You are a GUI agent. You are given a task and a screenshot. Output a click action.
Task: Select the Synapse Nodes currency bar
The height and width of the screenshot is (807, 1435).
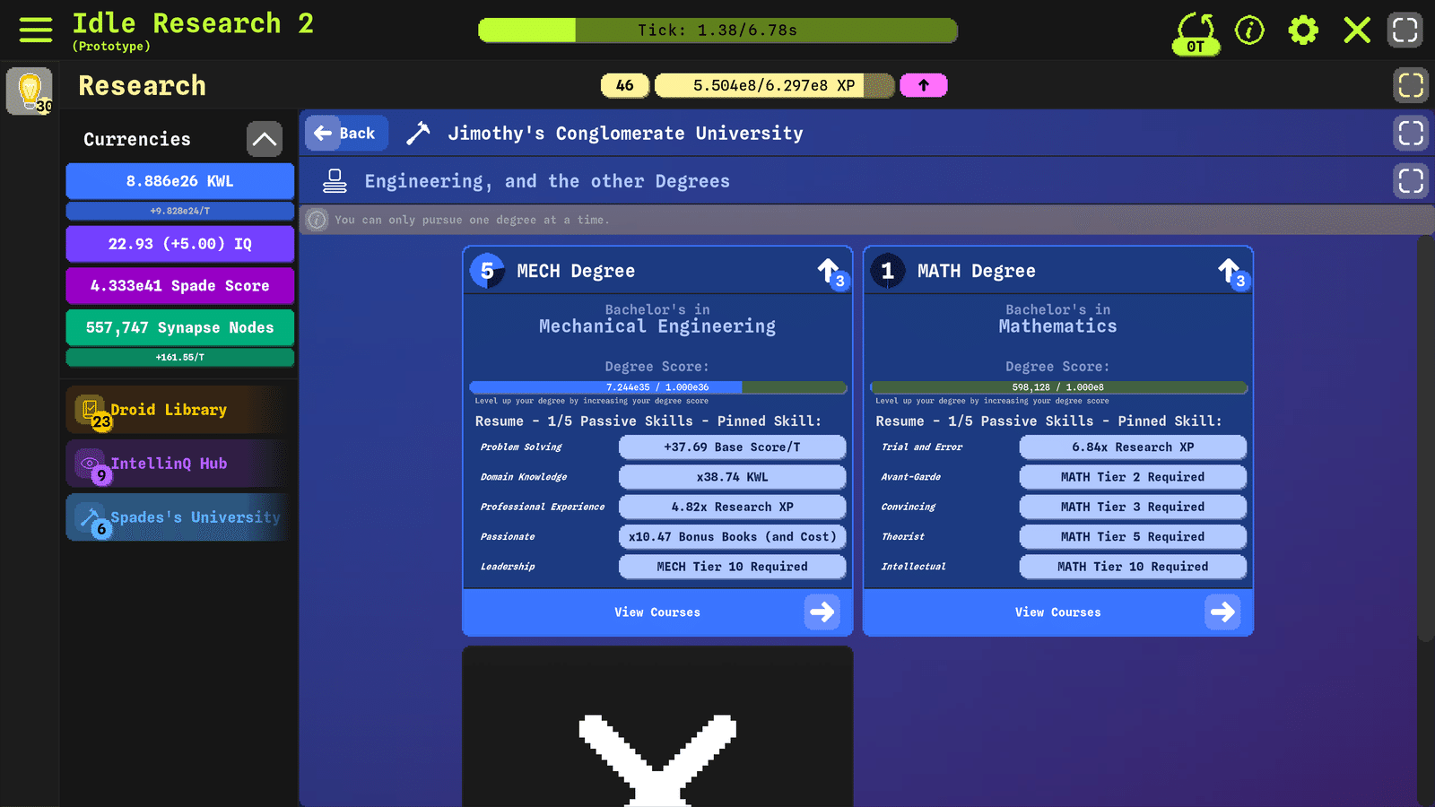(180, 328)
